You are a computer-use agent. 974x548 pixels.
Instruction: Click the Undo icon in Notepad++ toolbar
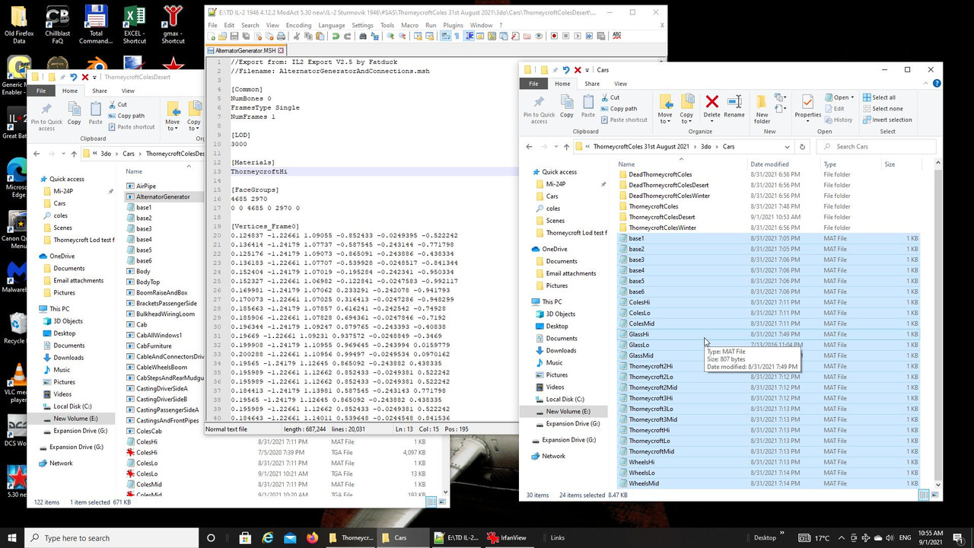[336, 36]
